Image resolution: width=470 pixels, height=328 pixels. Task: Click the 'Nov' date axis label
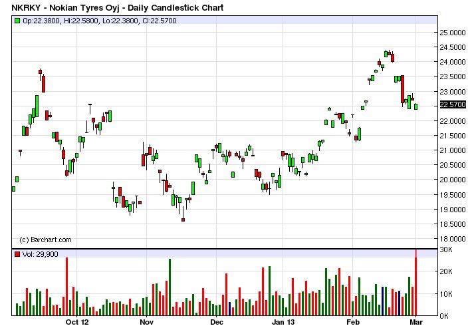(x=146, y=322)
